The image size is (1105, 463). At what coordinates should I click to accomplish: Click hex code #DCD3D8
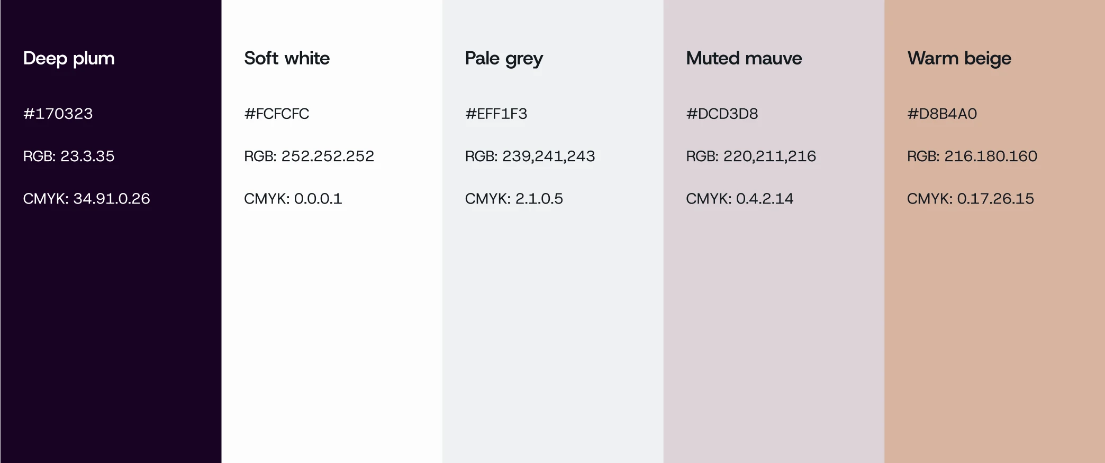722,114
